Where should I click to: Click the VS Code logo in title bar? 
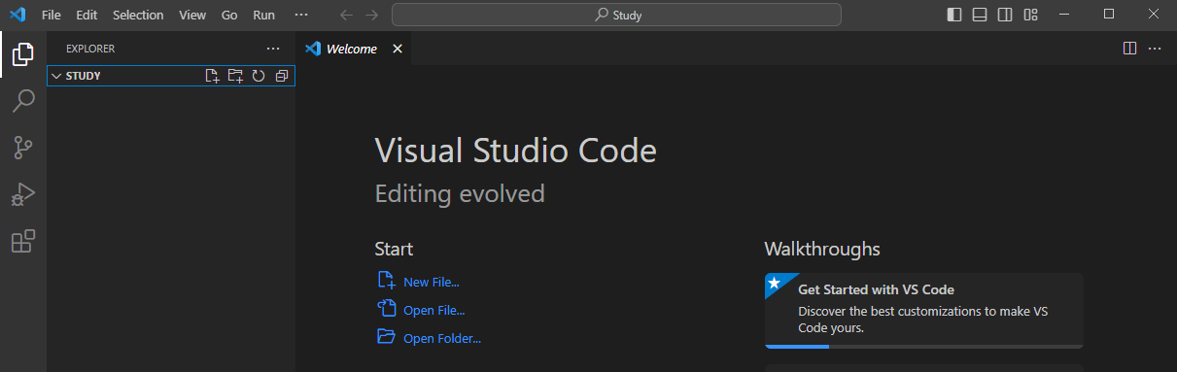[17, 15]
